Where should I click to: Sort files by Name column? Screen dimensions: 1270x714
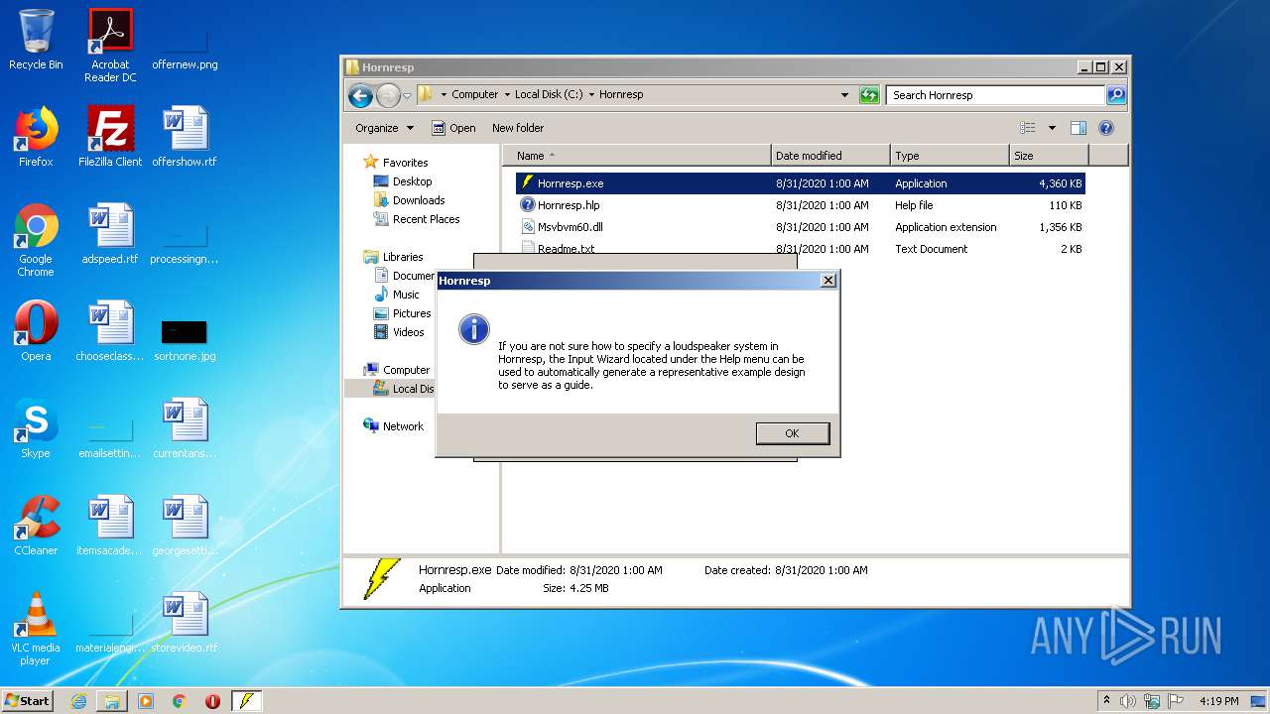click(637, 156)
